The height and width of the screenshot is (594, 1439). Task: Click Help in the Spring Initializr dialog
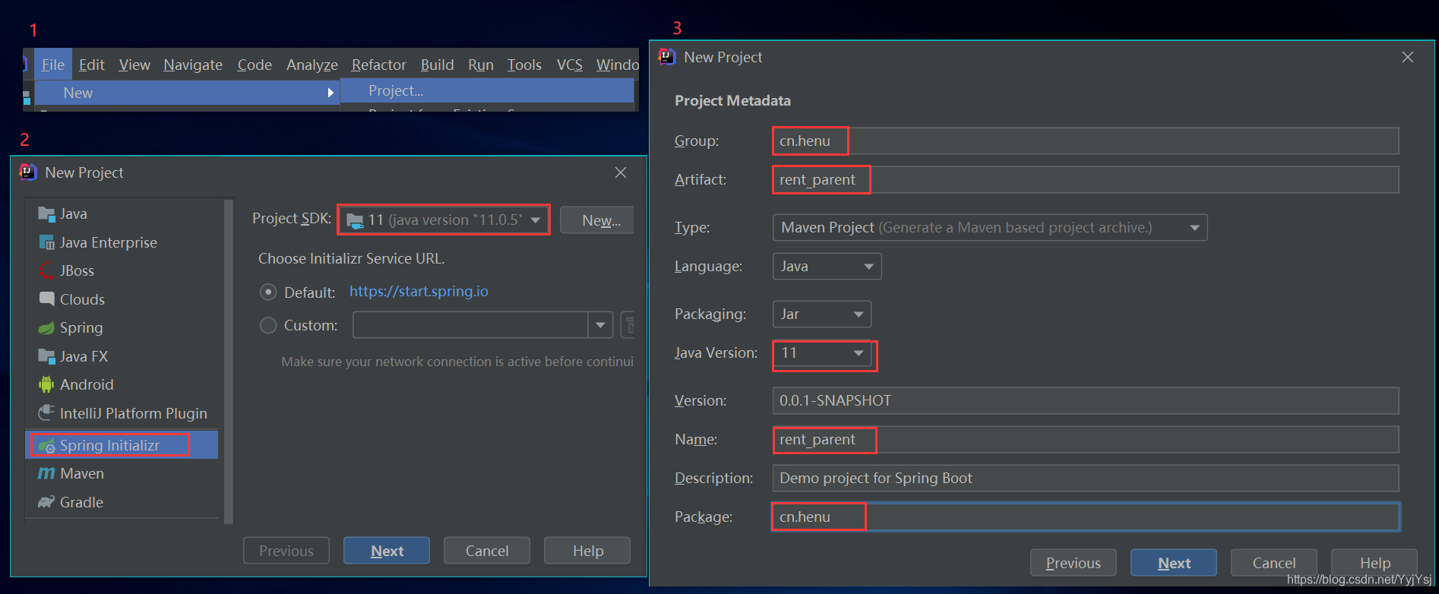(588, 551)
